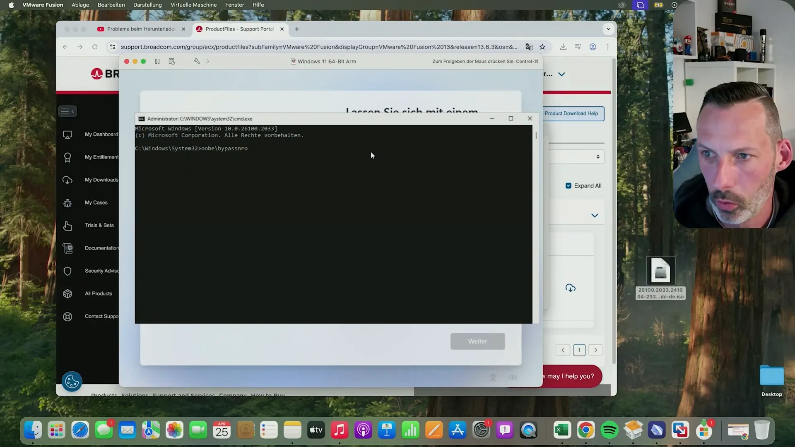This screenshot has width=795, height=447.
Task: Open the Darstellung menu
Action: (x=147, y=5)
